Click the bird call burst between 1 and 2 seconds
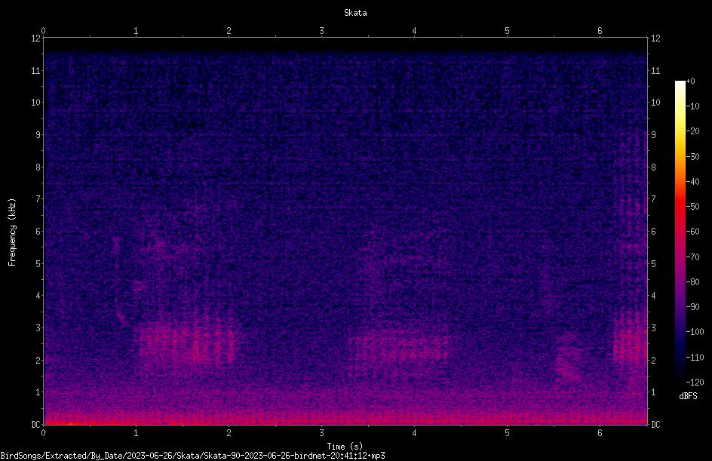 tap(186, 343)
